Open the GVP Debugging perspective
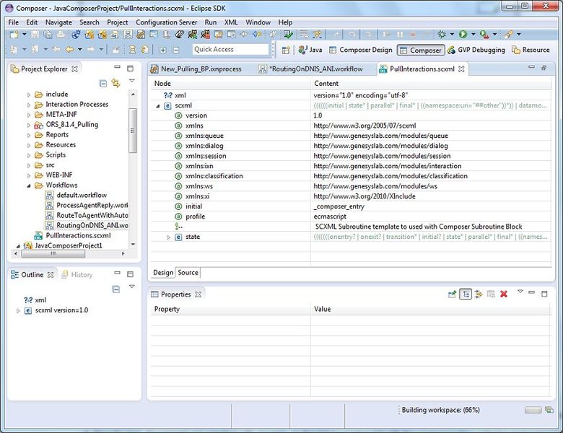563x433 pixels. [475, 50]
